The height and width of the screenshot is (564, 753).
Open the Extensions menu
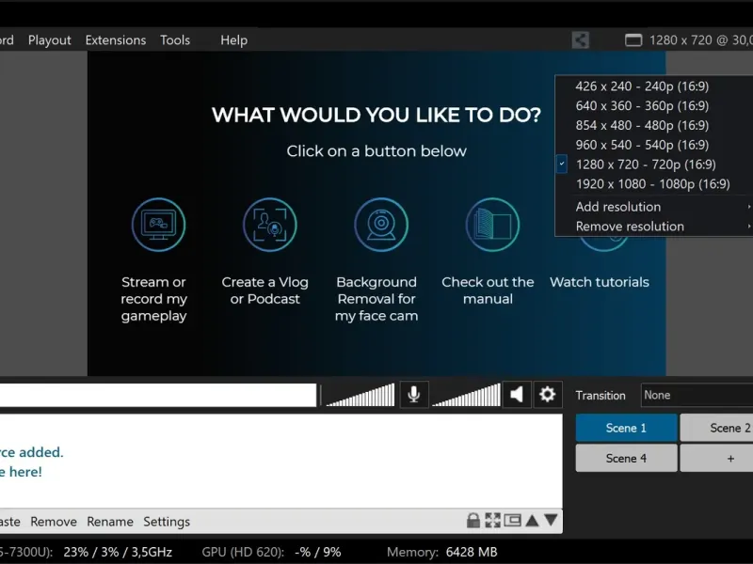(116, 40)
